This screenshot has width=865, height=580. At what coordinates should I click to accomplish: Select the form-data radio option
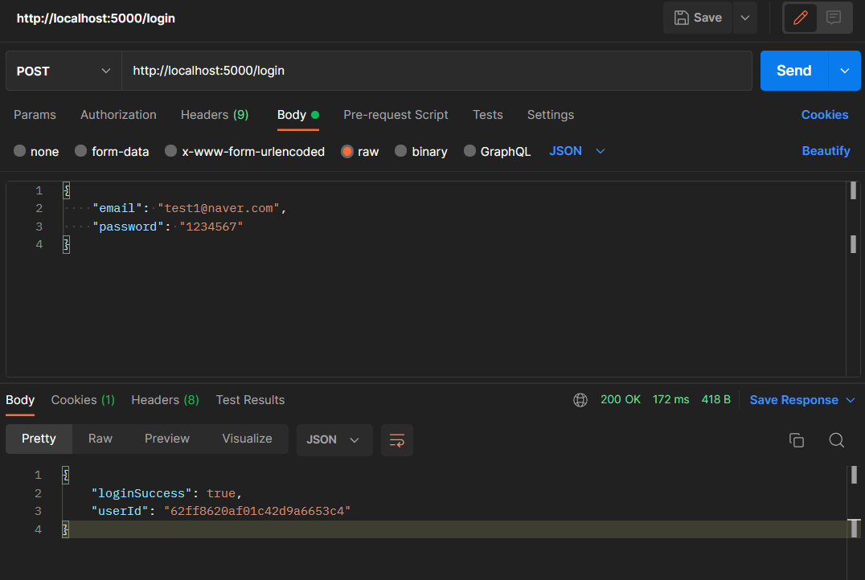80,151
